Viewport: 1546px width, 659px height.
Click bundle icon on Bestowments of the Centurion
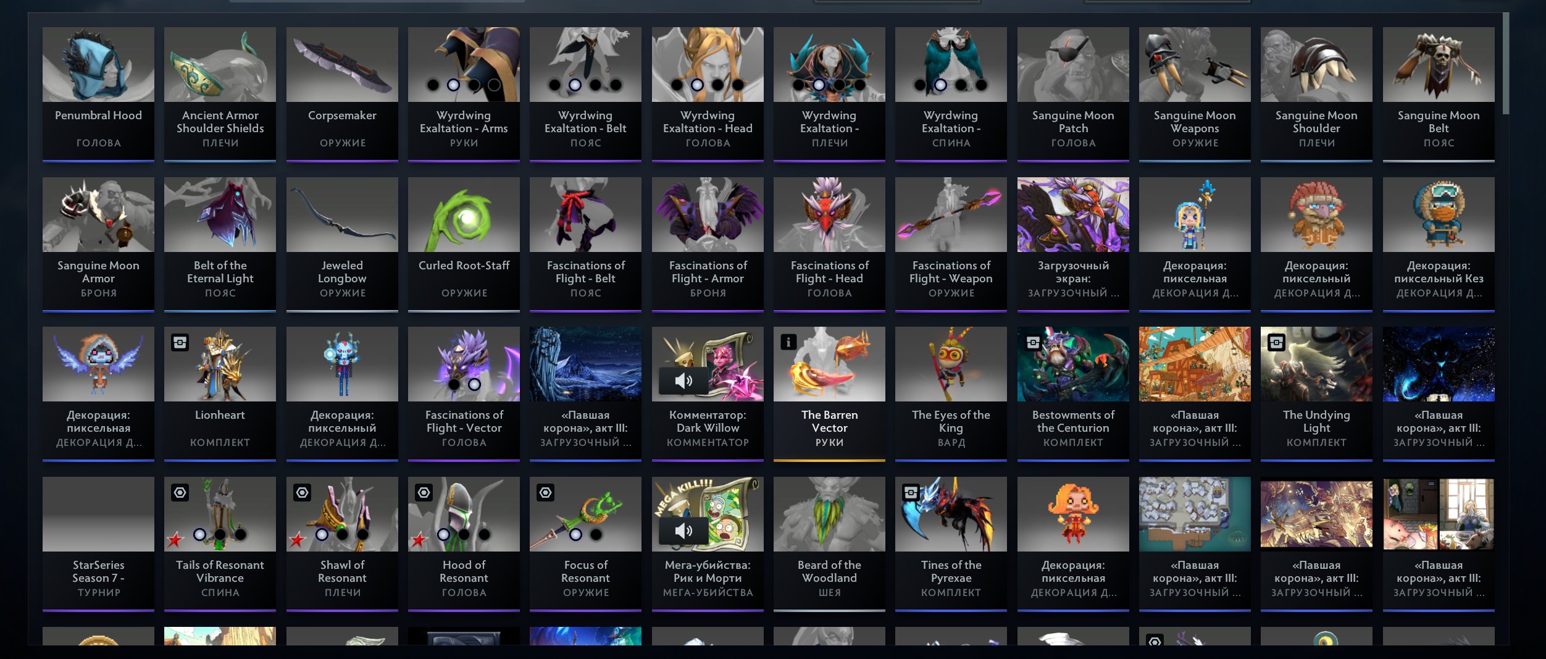(x=1033, y=342)
